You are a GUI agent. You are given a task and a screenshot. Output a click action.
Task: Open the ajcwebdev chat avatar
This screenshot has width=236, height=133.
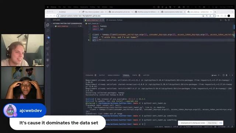[10, 110]
